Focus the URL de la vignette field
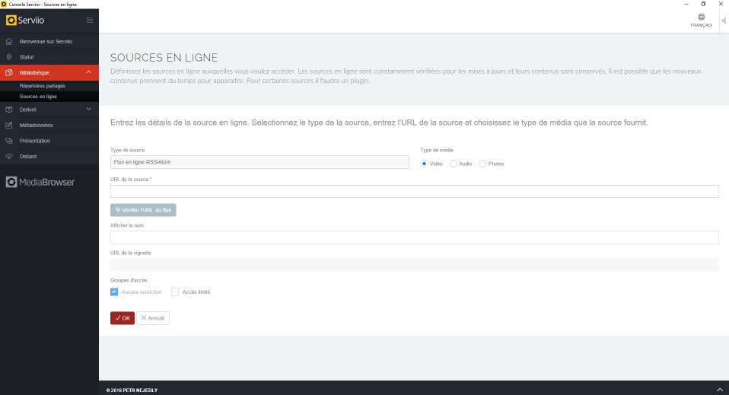This screenshot has width=729, height=395. pos(414,265)
